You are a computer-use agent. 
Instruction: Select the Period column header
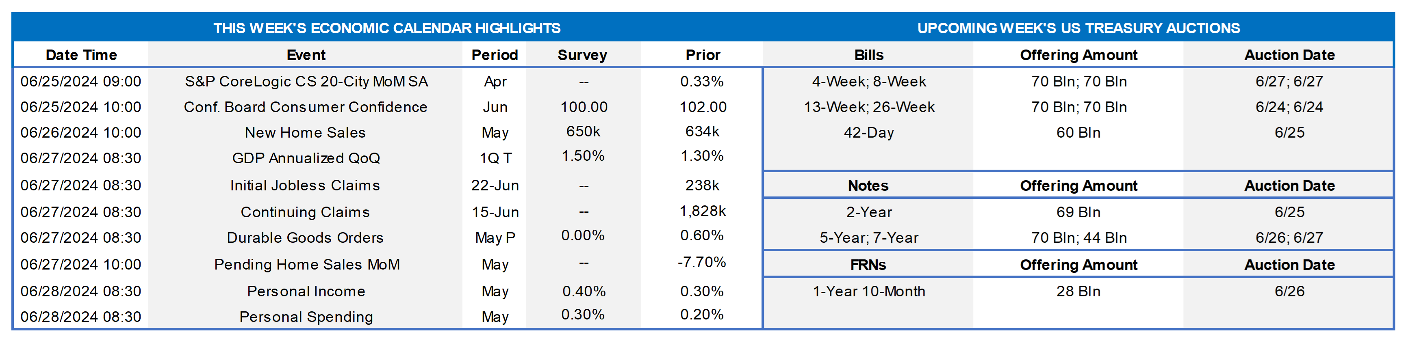(495, 55)
